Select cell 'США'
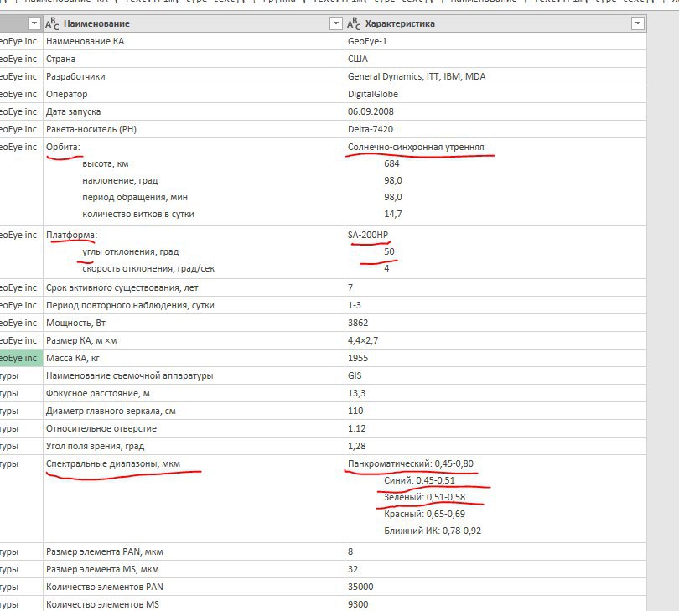The height and width of the screenshot is (611, 679). coord(495,59)
